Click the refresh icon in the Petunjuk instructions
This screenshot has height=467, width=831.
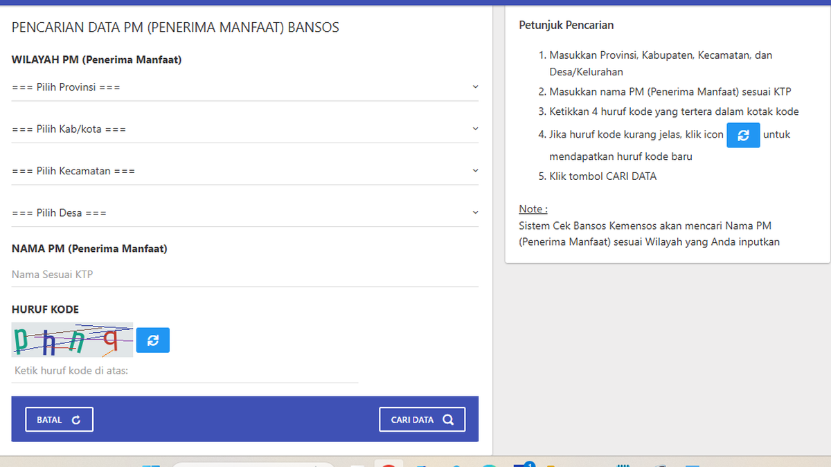743,136
